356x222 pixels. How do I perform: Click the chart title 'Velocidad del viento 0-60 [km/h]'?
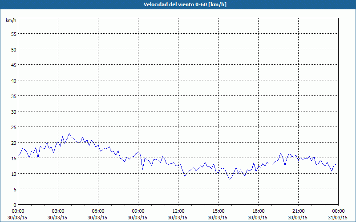[185, 4]
